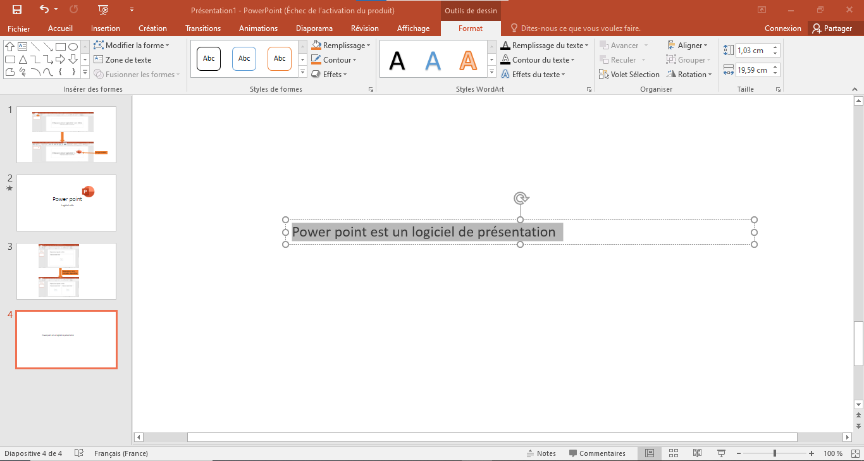Apply the blue outline Abc shape style
Viewport: 864px width, 461px height.
pos(244,59)
